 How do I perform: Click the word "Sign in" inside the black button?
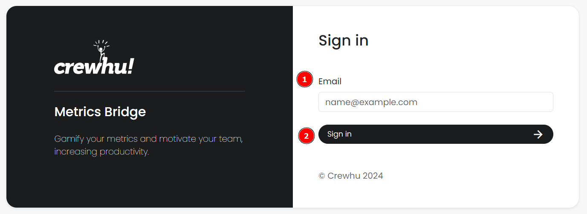coord(339,134)
